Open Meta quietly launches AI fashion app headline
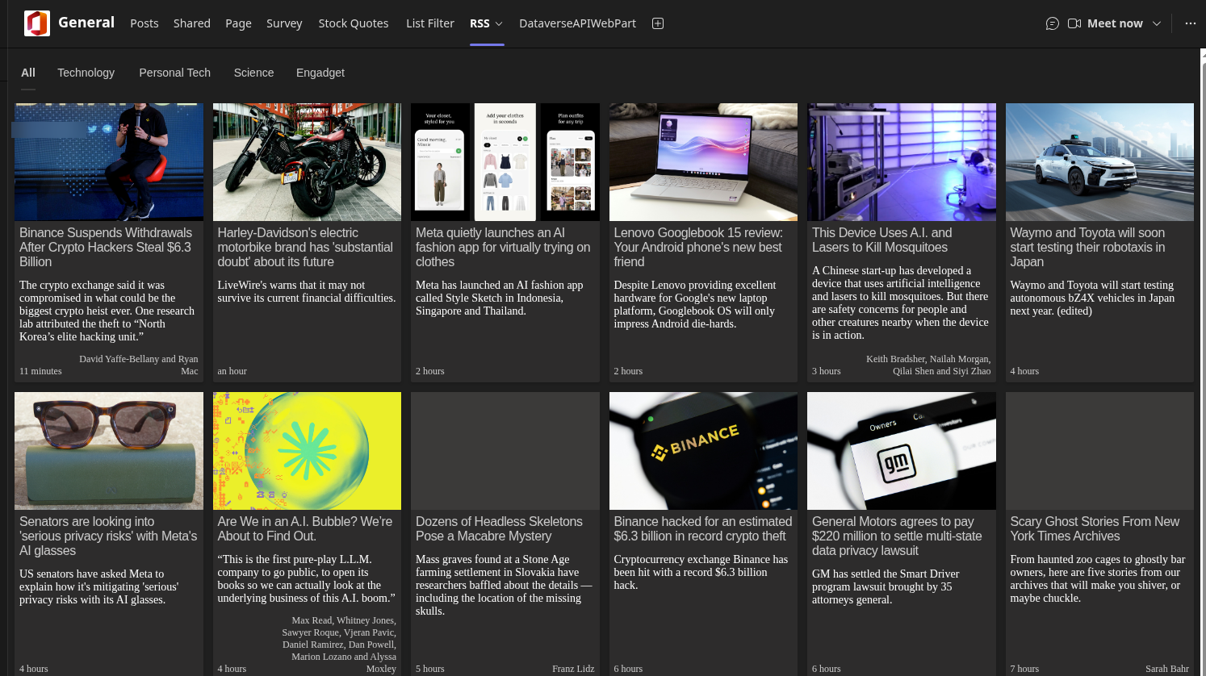The image size is (1206, 676). coord(503,247)
